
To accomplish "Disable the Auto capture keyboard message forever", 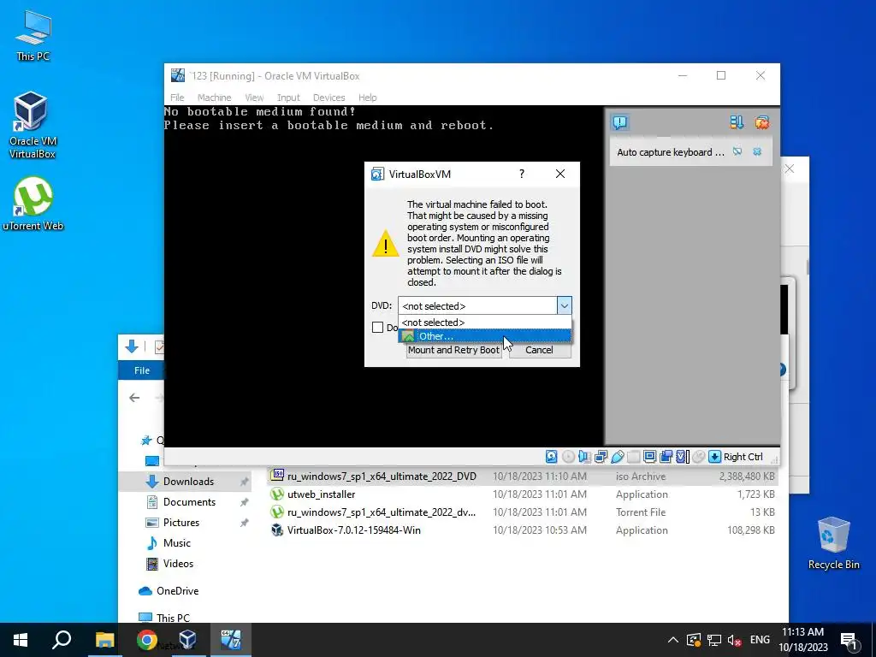I will pyautogui.click(x=737, y=152).
